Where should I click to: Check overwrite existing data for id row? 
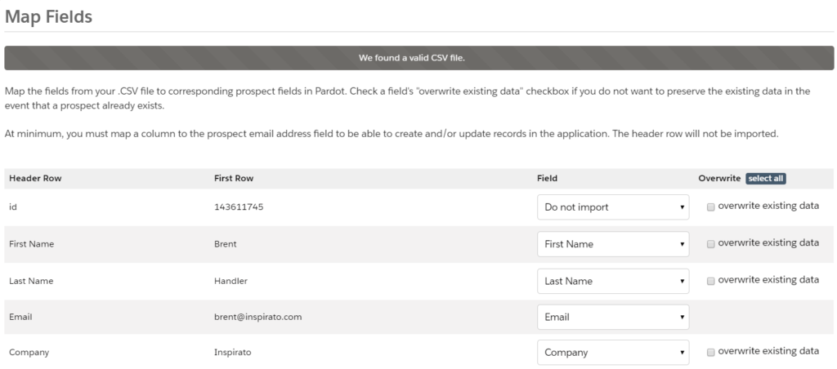(x=710, y=207)
